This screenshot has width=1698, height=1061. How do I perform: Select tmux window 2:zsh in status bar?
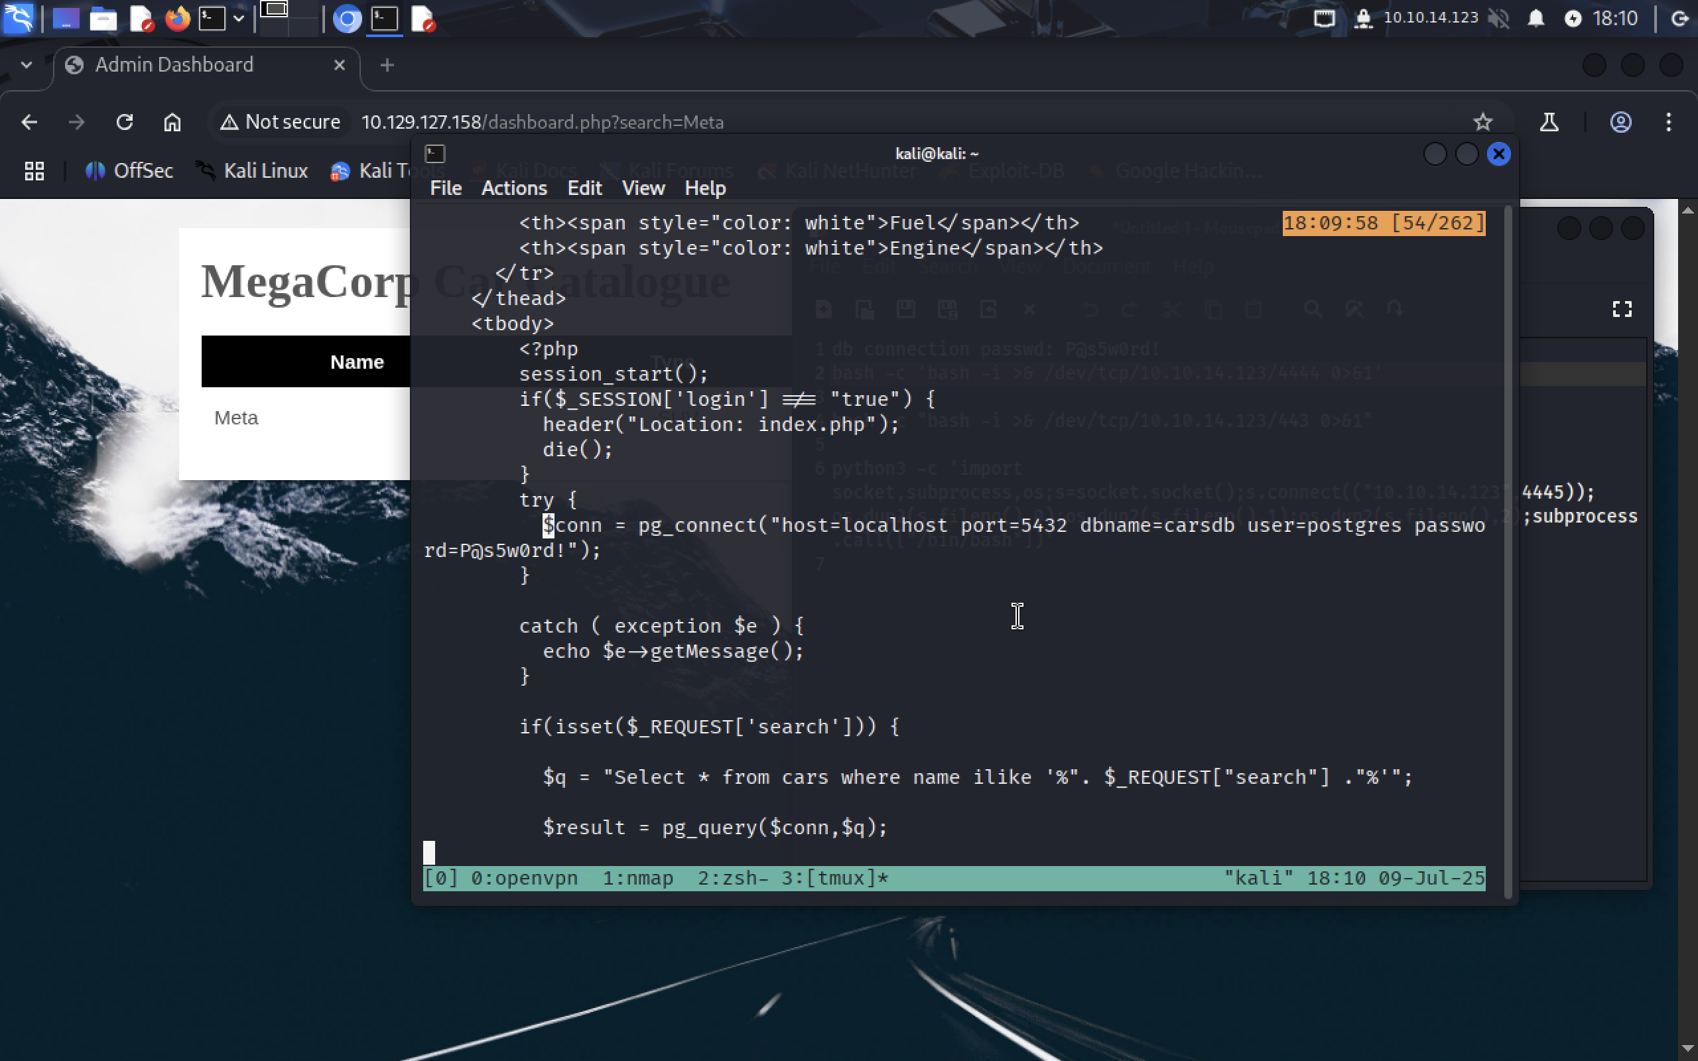click(732, 878)
